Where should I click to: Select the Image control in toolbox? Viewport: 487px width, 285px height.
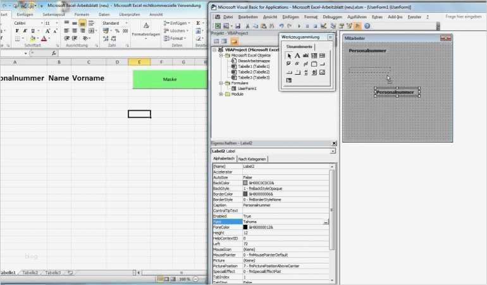[322, 72]
